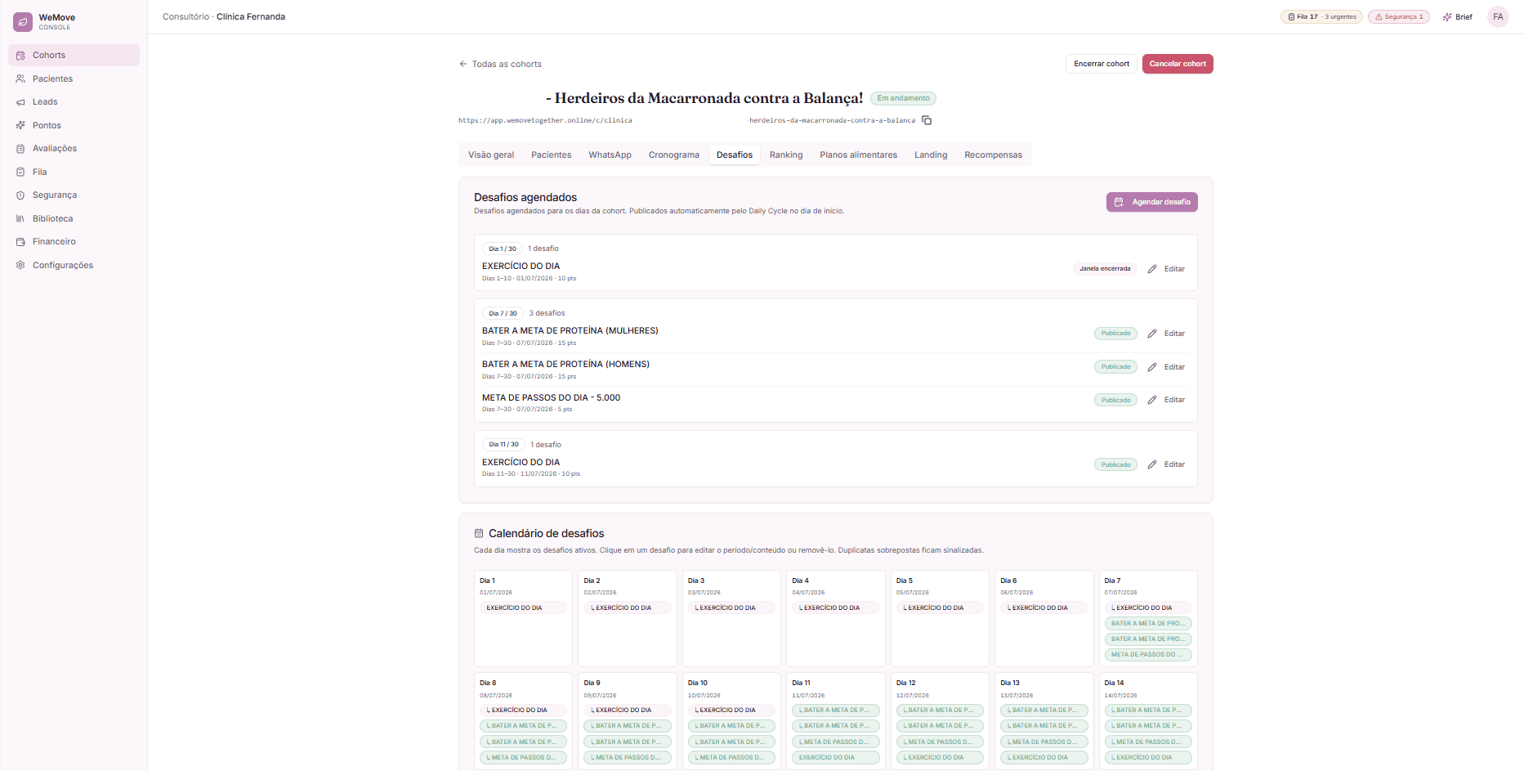Screen dimensions: 1524x771
Task: Open the FA user avatar menu
Action: click(1498, 16)
